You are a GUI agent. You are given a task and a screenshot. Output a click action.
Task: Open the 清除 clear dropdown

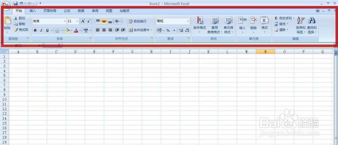click(281, 30)
